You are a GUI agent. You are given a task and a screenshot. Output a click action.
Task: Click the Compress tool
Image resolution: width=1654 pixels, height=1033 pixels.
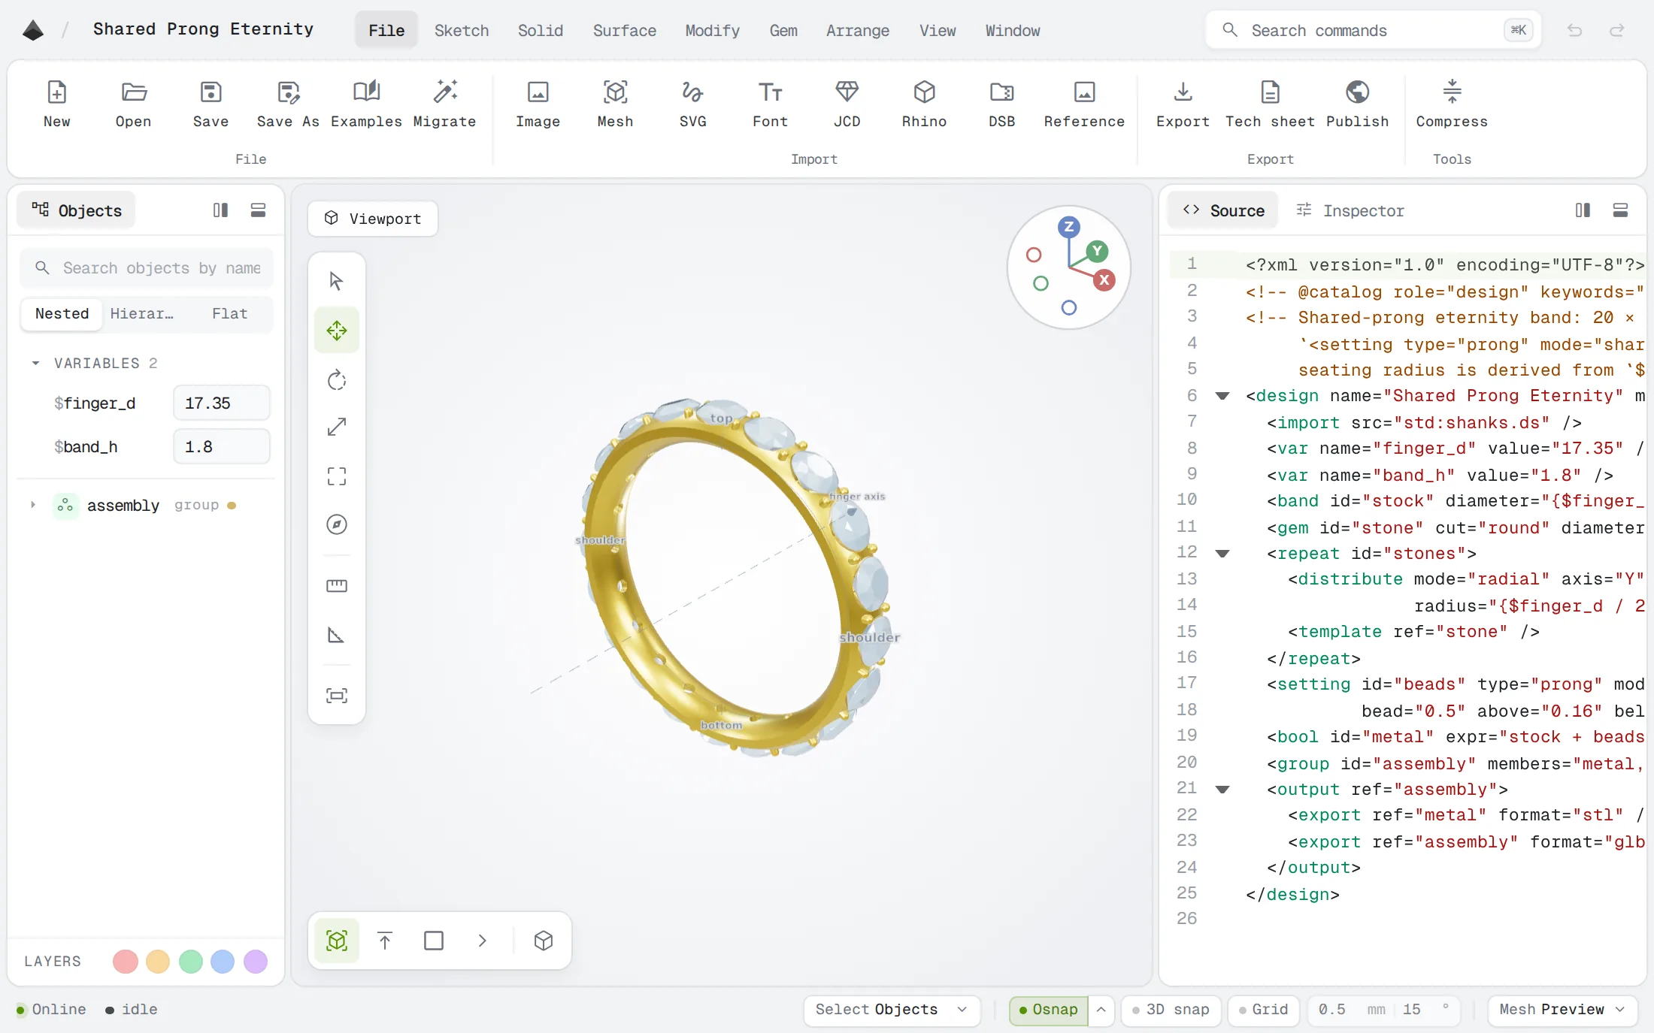click(x=1452, y=104)
